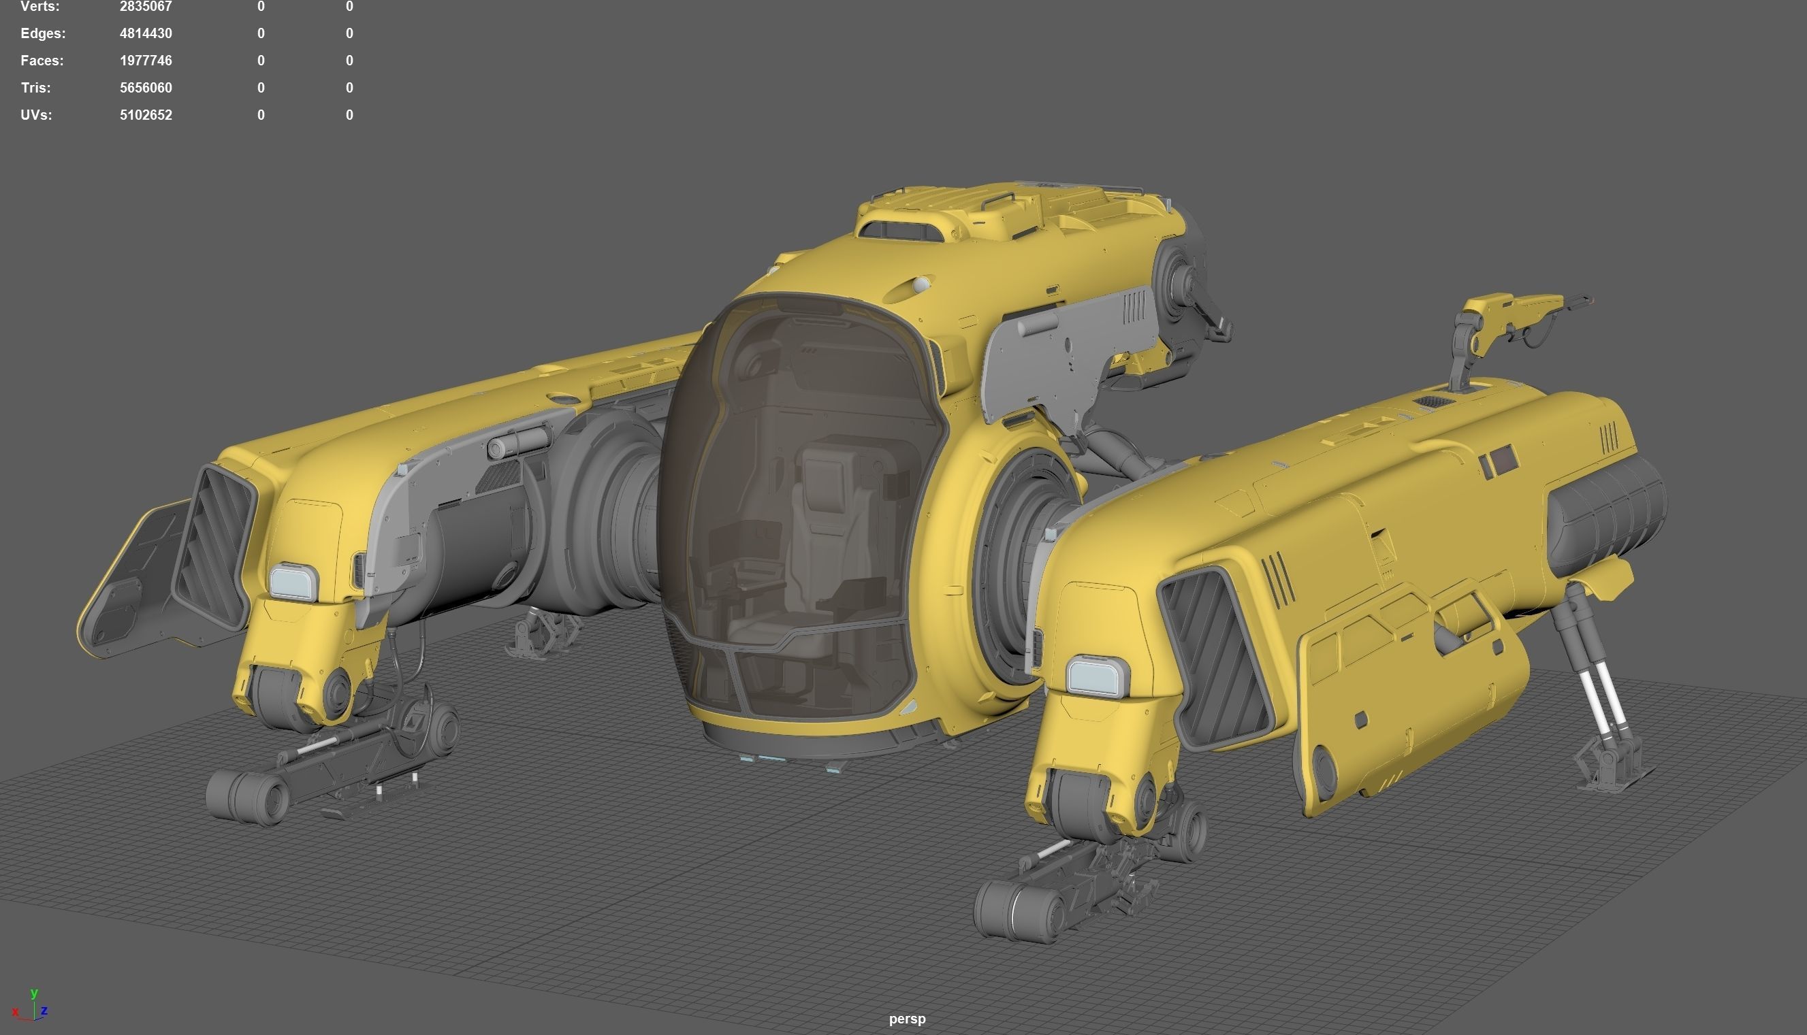1807x1035 pixels.
Task: Click the Faces: label
Action: point(42,61)
